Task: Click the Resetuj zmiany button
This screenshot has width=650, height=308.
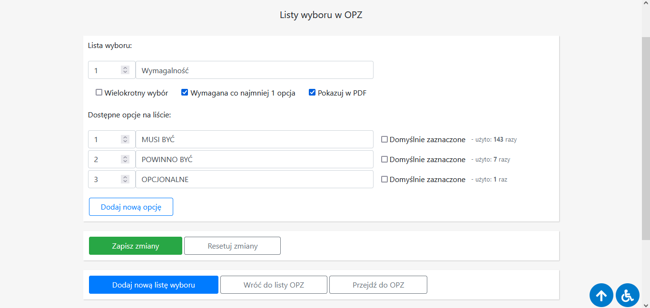Action: (232, 246)
